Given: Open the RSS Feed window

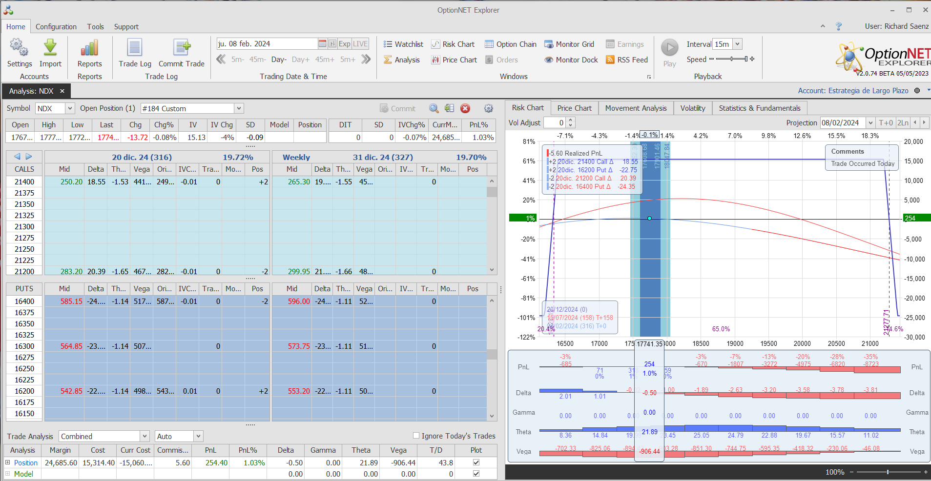Looking at the screenshot, I should 627,60.
